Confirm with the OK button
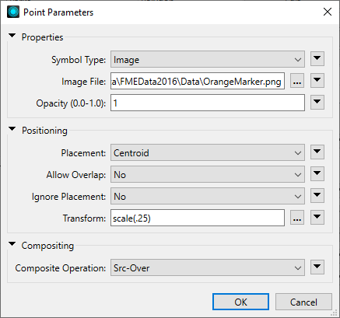This screenshot has width=340, height=318. [x=240, y=302]
